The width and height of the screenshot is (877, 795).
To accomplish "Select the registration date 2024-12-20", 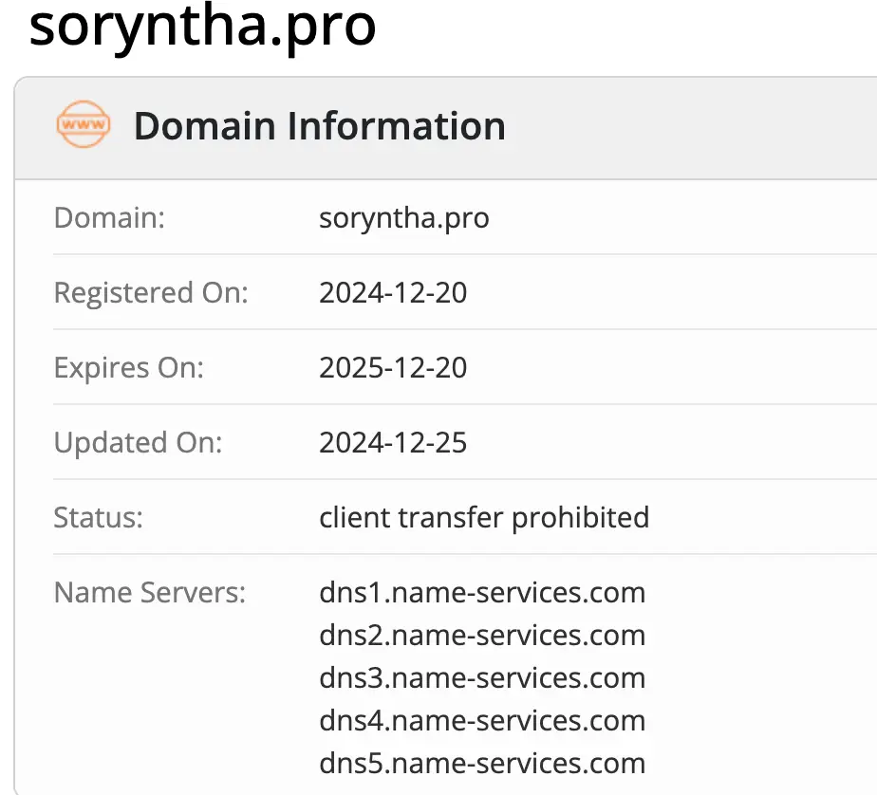I will click(393, 292).
